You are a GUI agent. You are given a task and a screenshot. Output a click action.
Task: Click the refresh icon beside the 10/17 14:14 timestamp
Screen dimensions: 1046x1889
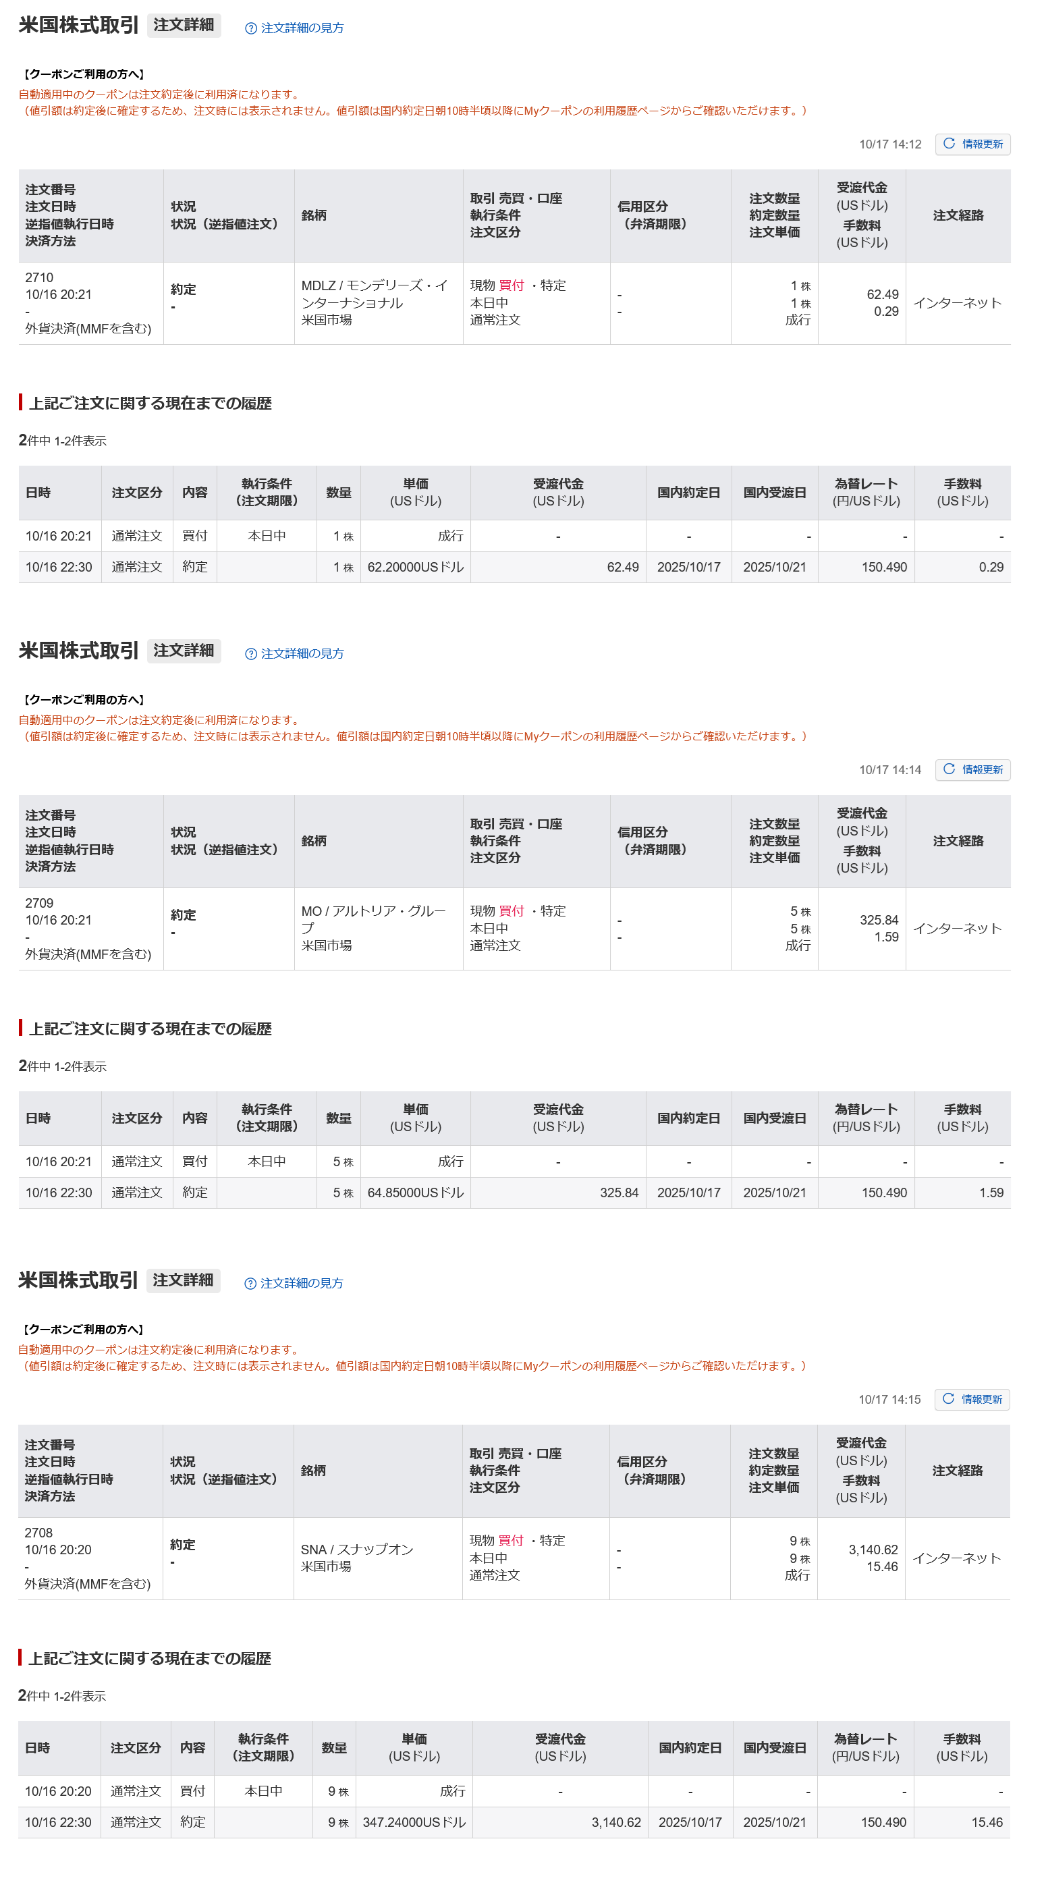click(x=949, y=769)
